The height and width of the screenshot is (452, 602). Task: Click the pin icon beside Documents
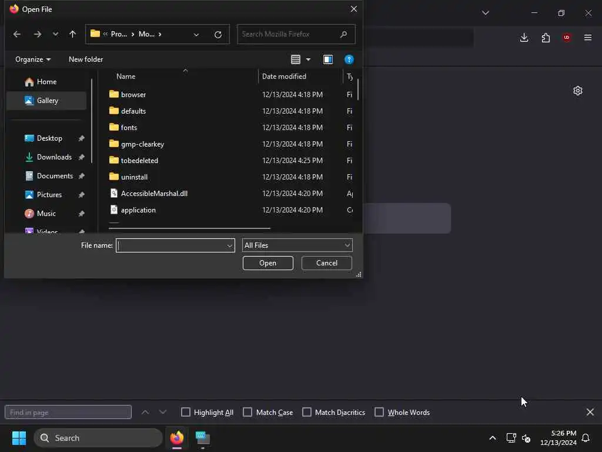pyautogui.click(x=81, y=176)
